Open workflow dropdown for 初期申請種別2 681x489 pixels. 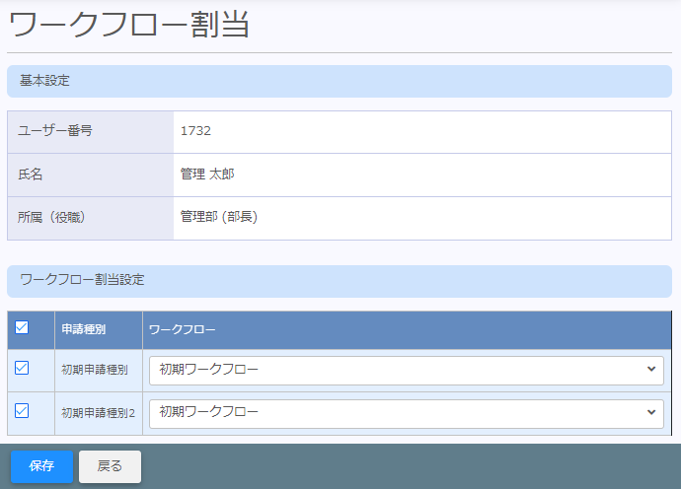pos(406,412)
